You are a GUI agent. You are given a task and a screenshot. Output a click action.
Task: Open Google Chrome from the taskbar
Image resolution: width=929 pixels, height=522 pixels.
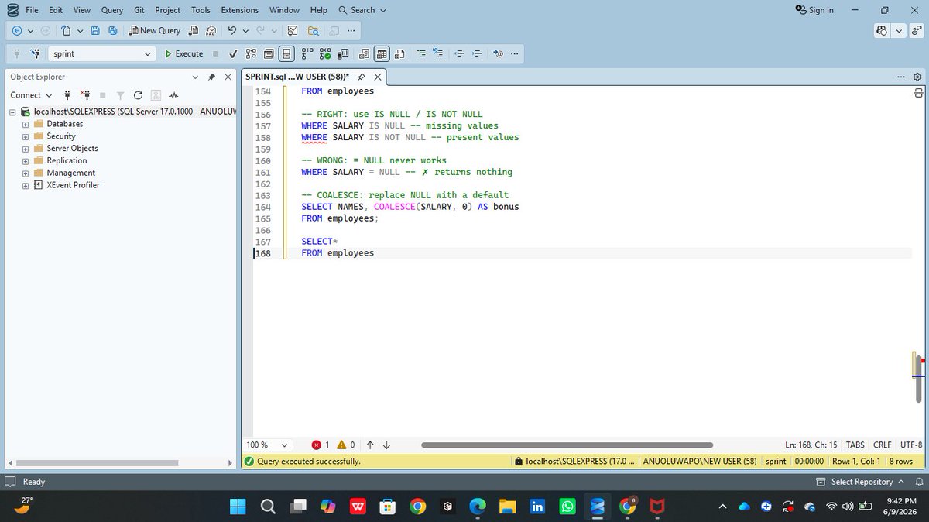[x=417, y=507]
